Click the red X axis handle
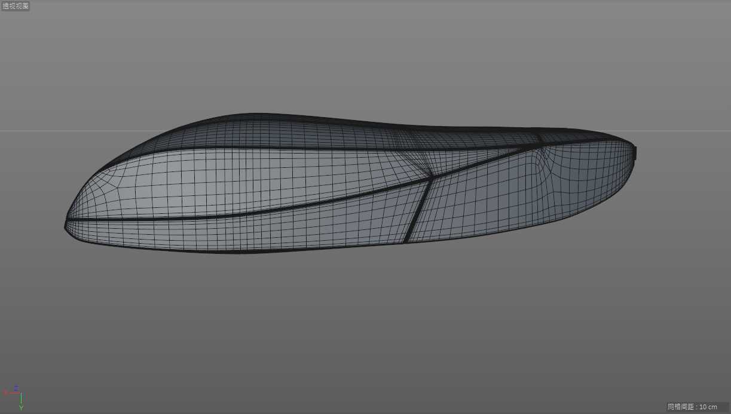731x414 pixels. pyautogui.click(x=7, y=392)
